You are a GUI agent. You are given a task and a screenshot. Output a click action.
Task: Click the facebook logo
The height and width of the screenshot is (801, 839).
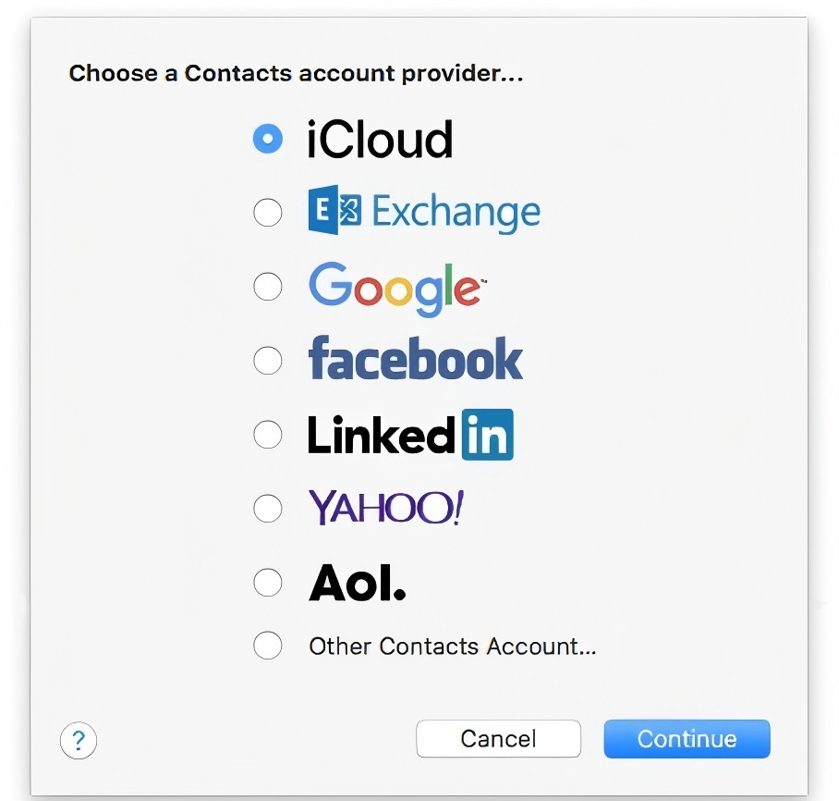(415, 359)
